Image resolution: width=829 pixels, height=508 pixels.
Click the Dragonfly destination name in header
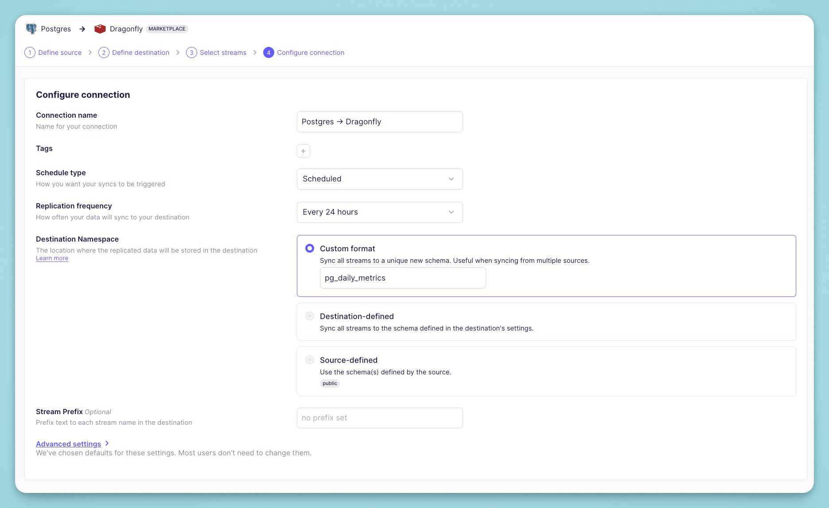pos(126,29)
